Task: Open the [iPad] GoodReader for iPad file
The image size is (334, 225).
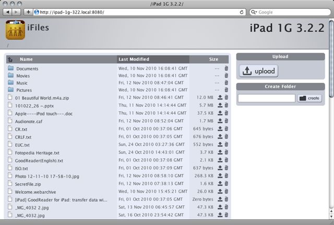Action: (61, 200)
